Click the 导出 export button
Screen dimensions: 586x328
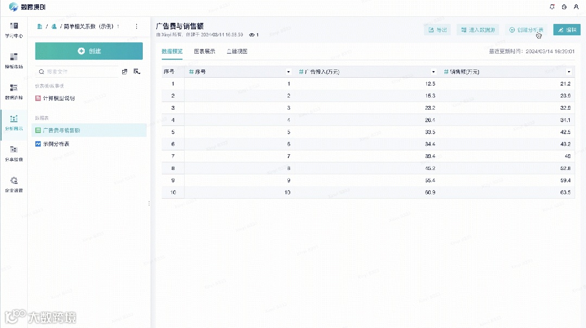tap(437, 30)
